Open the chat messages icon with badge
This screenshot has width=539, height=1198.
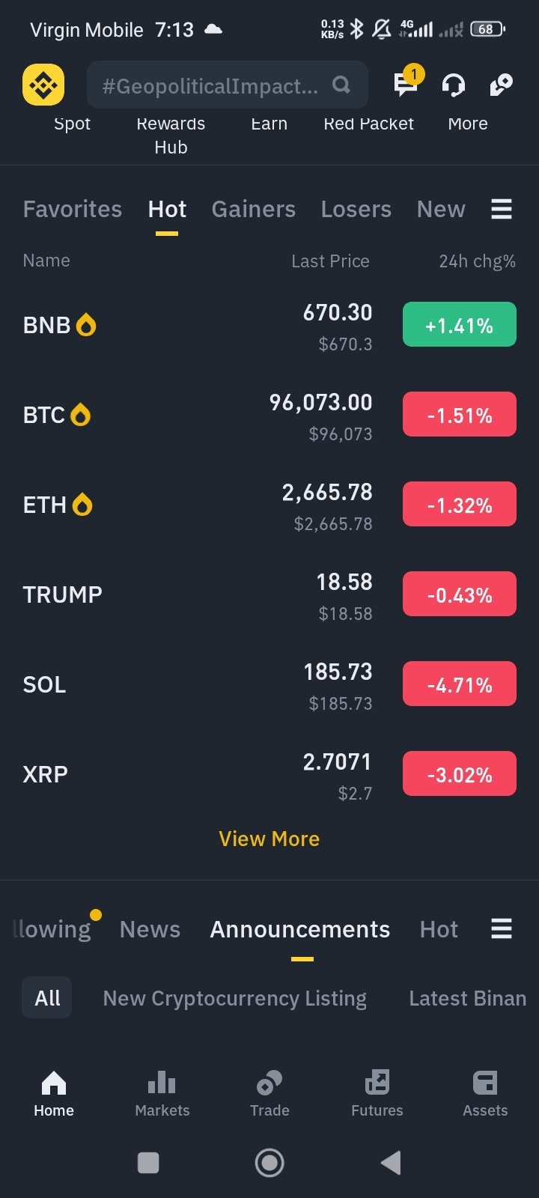pyautogui.click(x=406, y=84)
